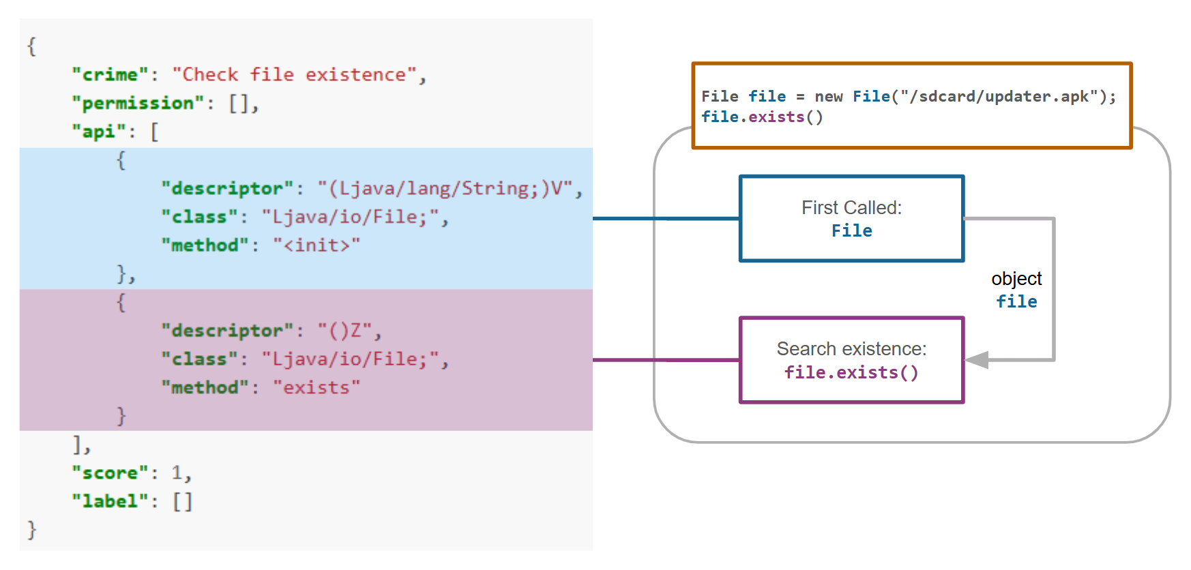Viewport: 1191px width, 570px height.
Task: Click the "crime" key in the JSON
Action: pyautogui.click(x=109, y=74)
